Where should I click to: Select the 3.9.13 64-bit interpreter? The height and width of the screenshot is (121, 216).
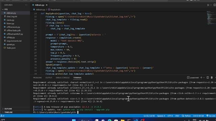click(x=198, y=116)
